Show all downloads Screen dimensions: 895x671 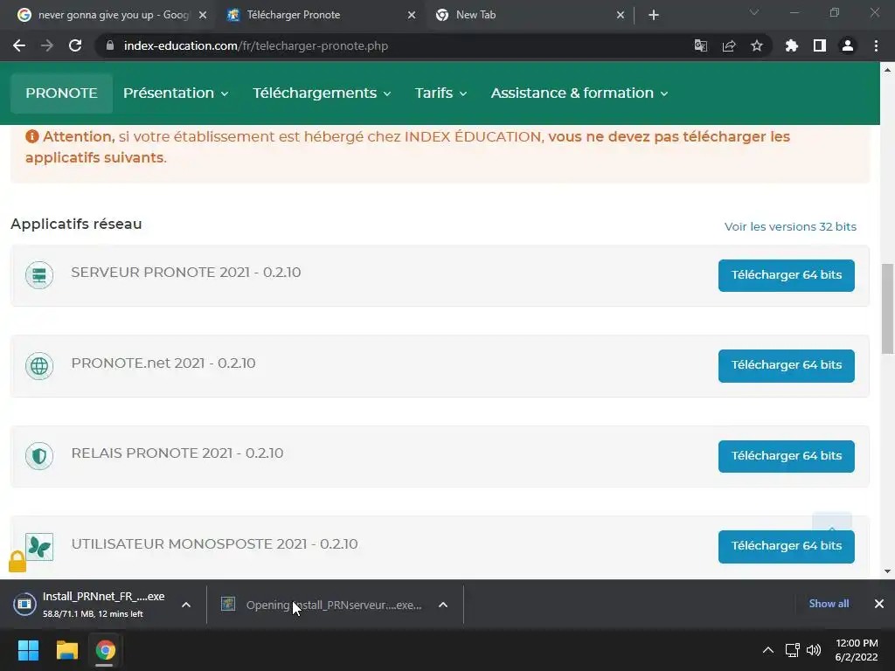click(829, 604)
